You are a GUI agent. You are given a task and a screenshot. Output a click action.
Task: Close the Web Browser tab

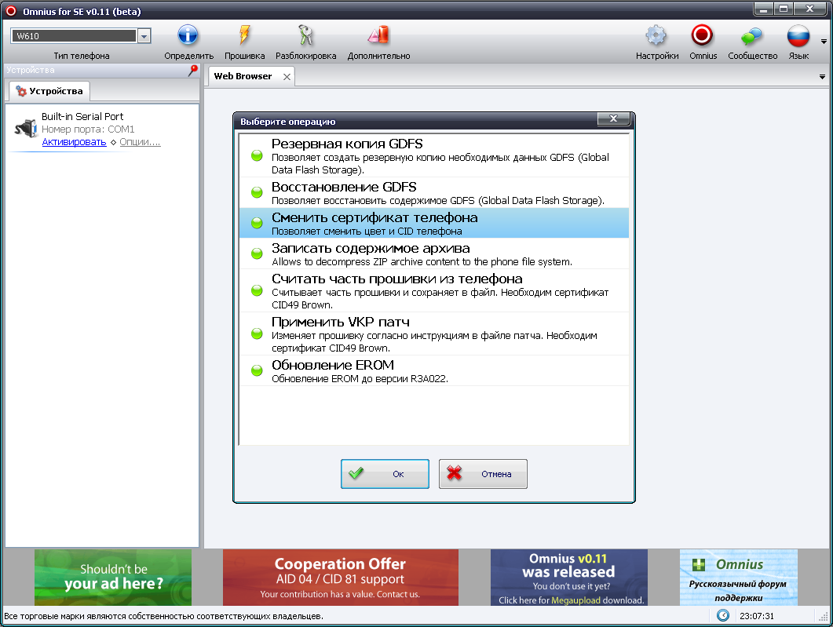287,77
